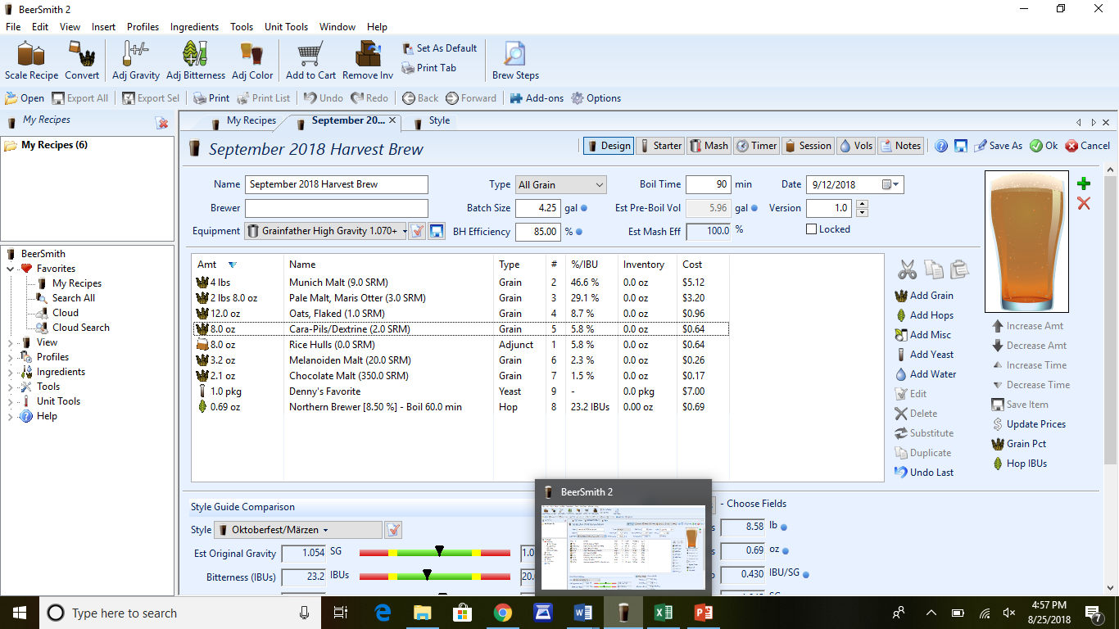
Task: Open the Type All Grain dropdown
Action: tap(561, 184)
